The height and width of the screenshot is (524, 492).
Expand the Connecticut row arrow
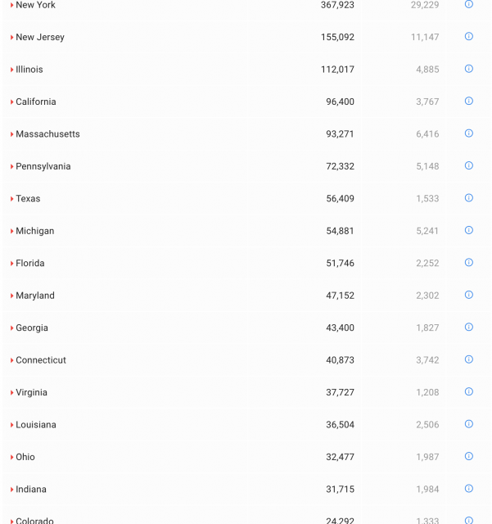tap(11, 360)
